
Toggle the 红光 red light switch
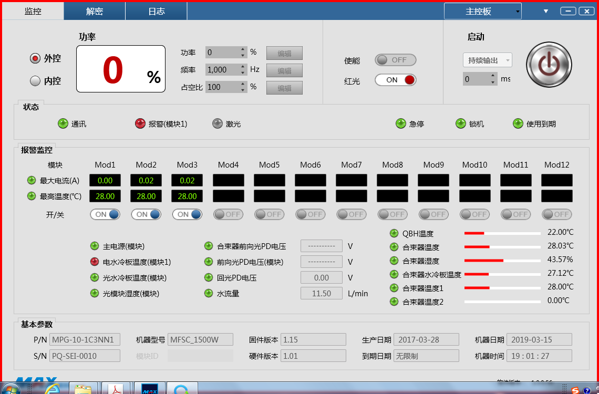(x=395, y=80)
